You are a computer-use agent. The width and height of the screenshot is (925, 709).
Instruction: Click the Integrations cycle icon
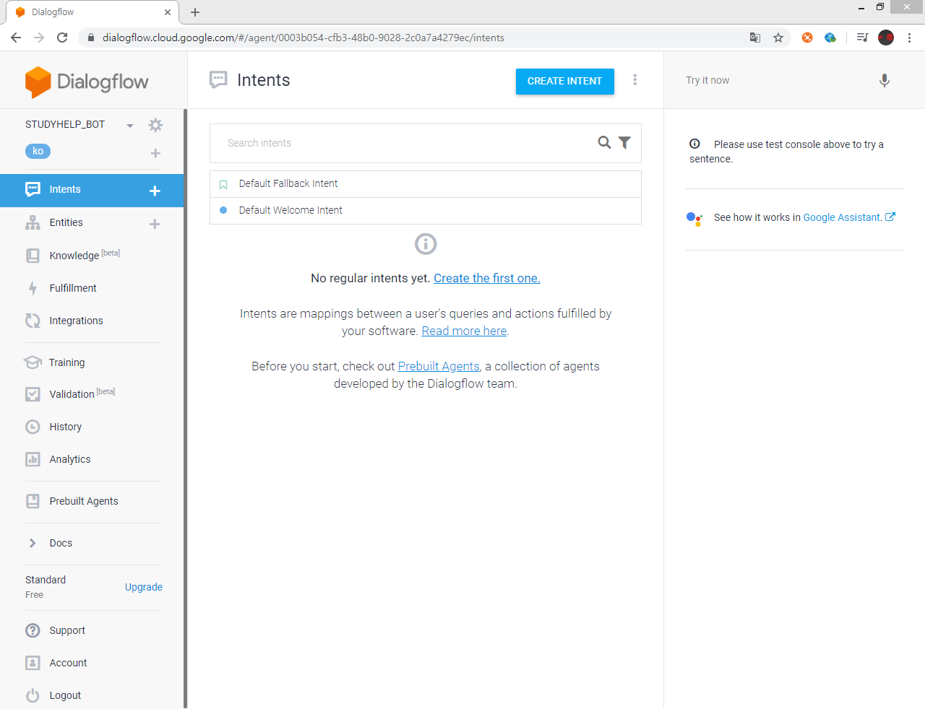33,321
